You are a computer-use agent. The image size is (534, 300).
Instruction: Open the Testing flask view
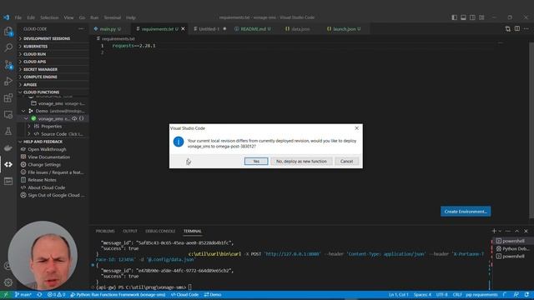point(8,132)
